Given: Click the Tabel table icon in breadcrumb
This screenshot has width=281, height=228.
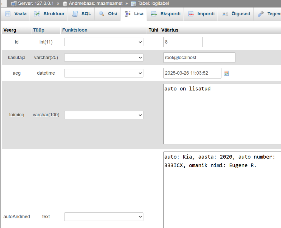Looking at the screenshot, I should [x=133, y=4].
